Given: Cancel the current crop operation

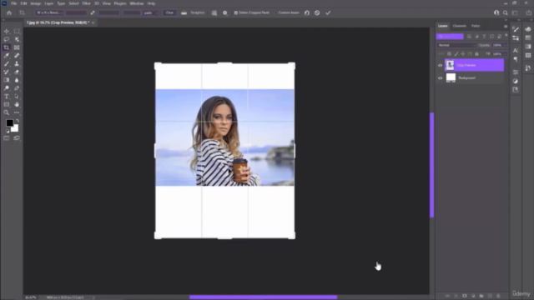Looking at the screenshot, I should [317, 13].
